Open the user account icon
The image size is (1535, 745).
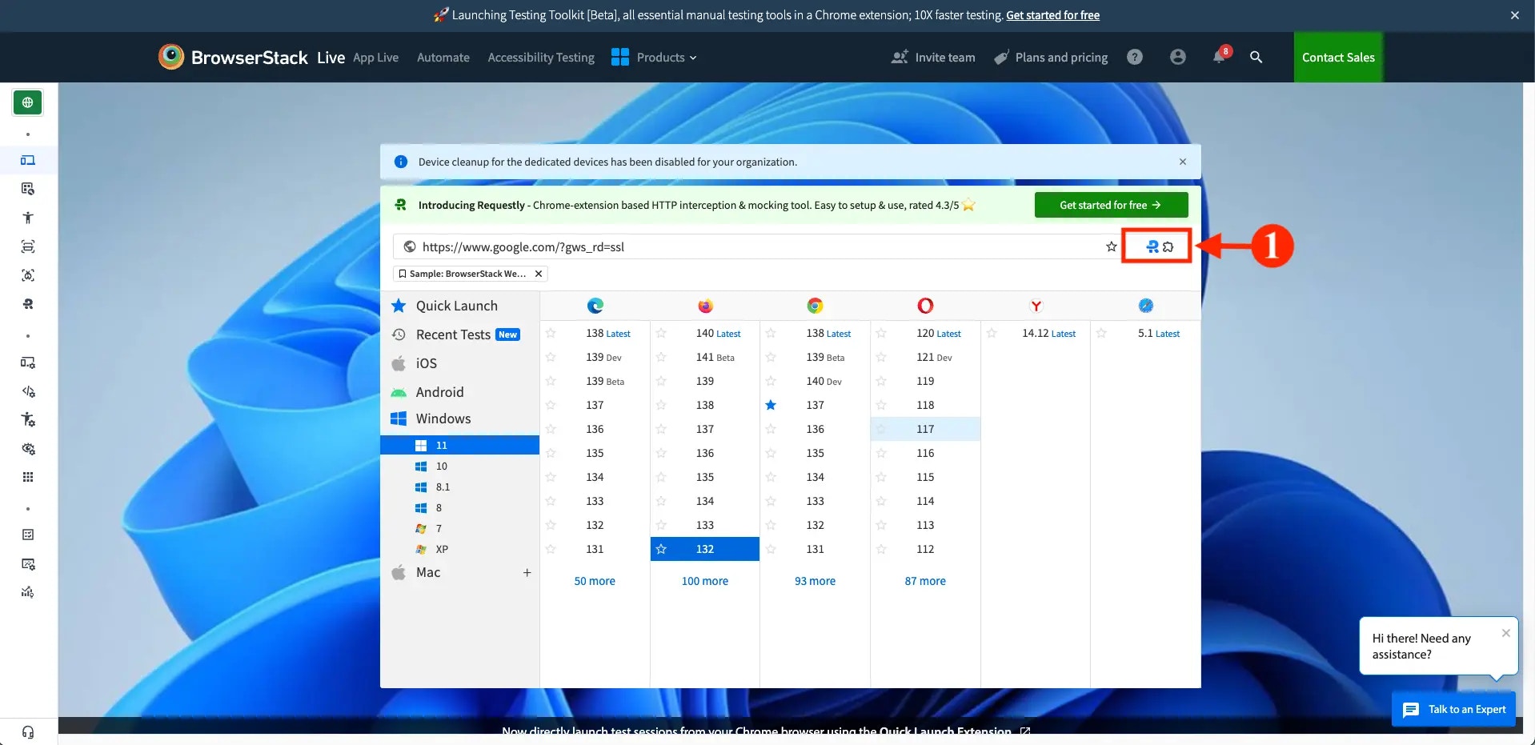(1177, 57)
